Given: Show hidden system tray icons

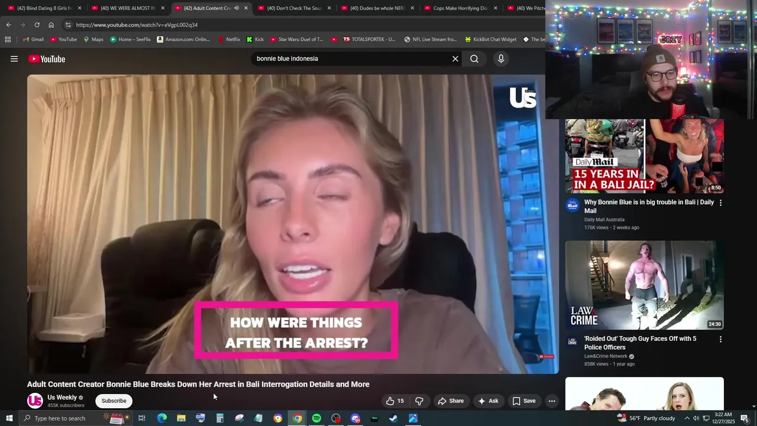Looking at the screenshot, I should click(687, 418).
